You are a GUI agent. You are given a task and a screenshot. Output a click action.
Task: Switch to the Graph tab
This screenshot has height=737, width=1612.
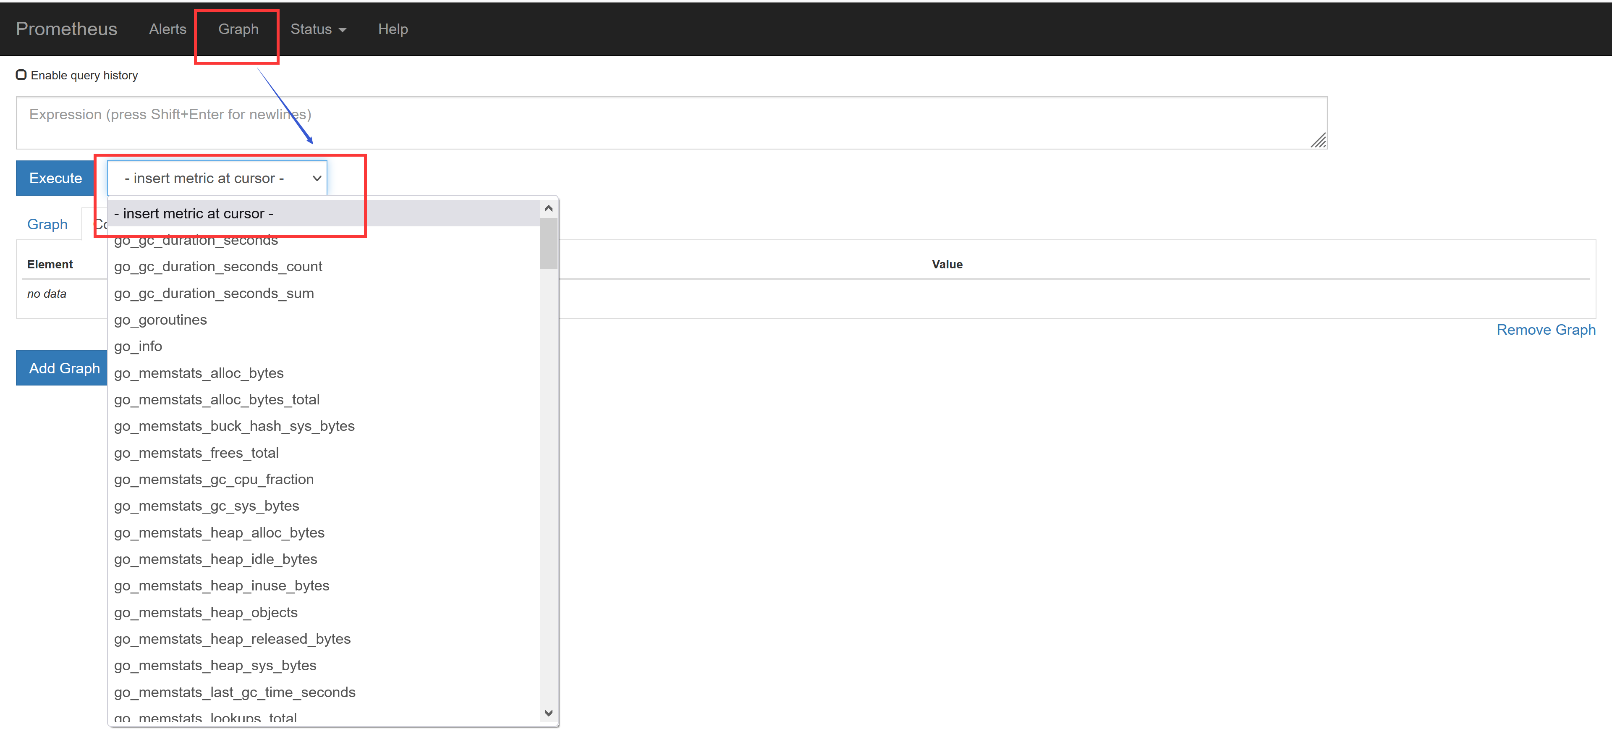[x=47, y=225]
